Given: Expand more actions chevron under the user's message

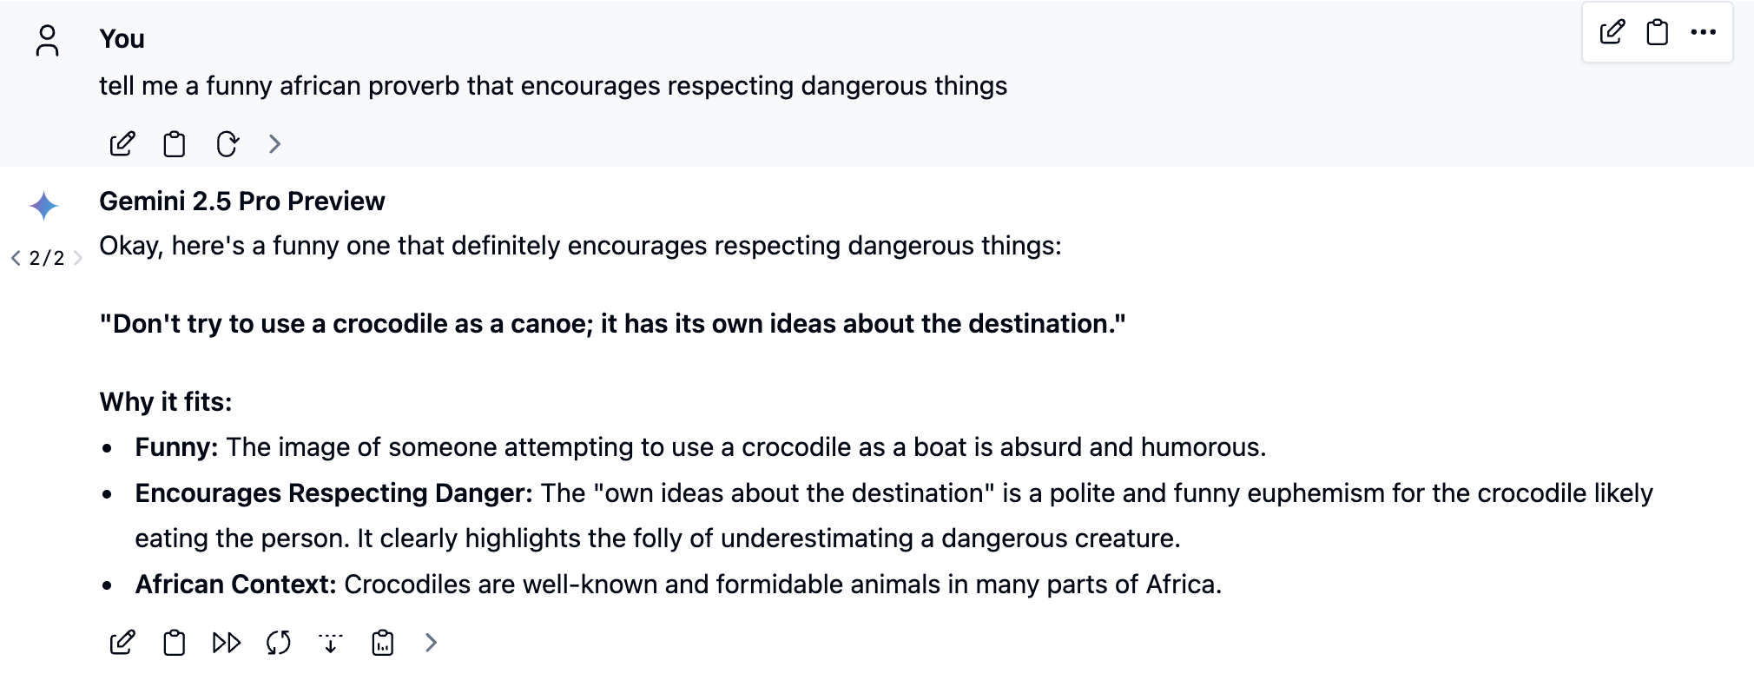Looking at the screenshot, I should click(275, 144).
